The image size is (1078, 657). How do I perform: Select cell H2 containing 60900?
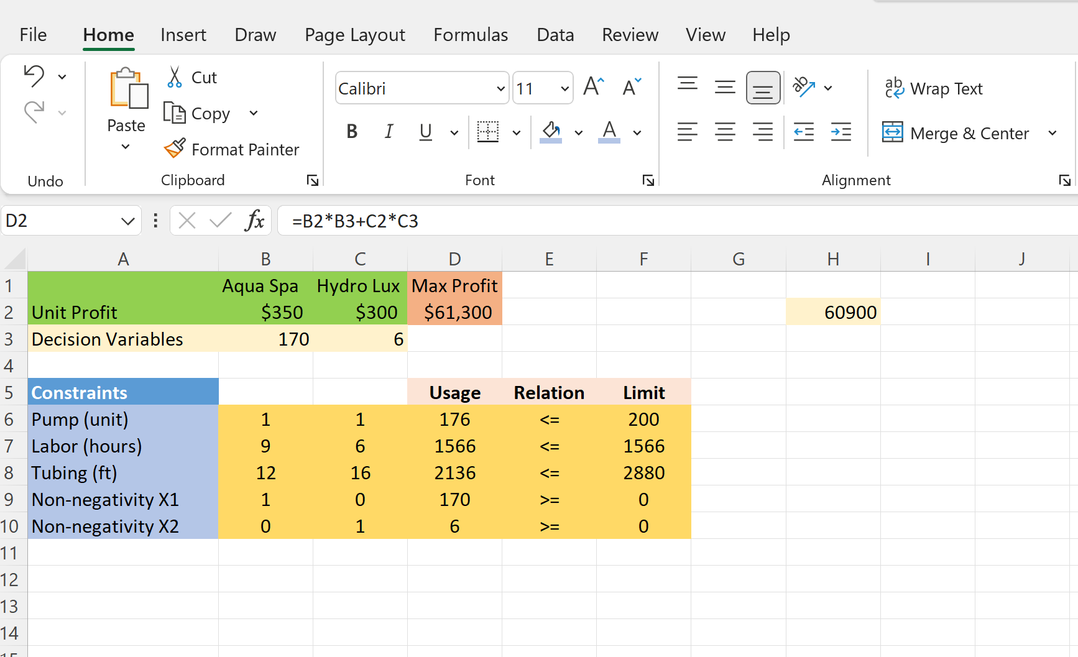833,312
